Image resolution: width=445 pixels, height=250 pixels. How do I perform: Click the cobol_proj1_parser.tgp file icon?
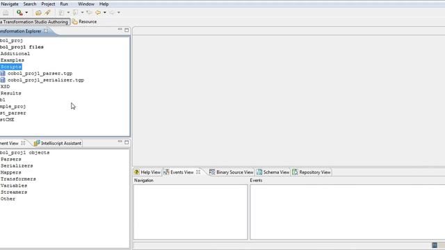[x=3, y=74]
